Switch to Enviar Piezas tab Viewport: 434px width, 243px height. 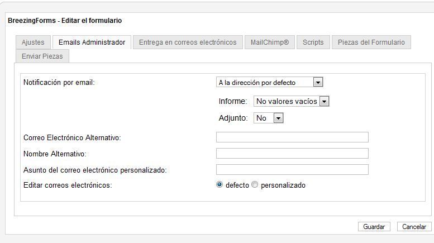(42, 56)
